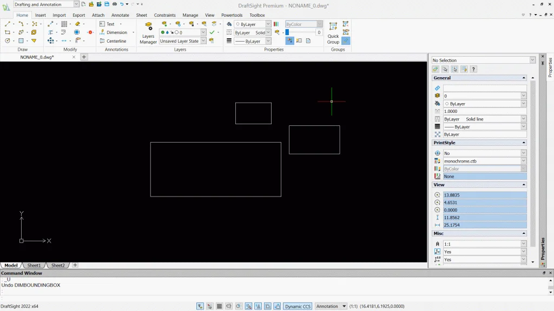Image resolution: width=554 pixels, height=311 pixels.
Task: Expand the Unsaved Layer State dropdown
Action: [x=203, y=41]
